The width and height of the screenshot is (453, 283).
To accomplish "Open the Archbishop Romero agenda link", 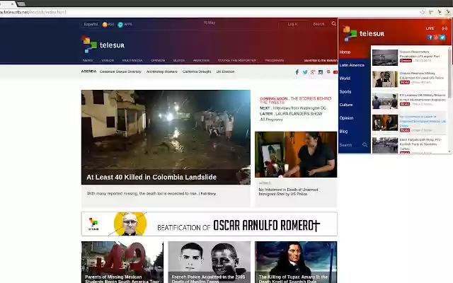I will click(162, 71).
